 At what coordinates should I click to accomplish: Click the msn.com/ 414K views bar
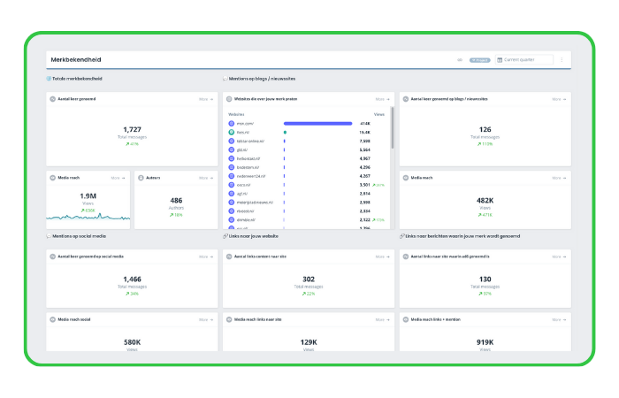click(x=317, y=124)
